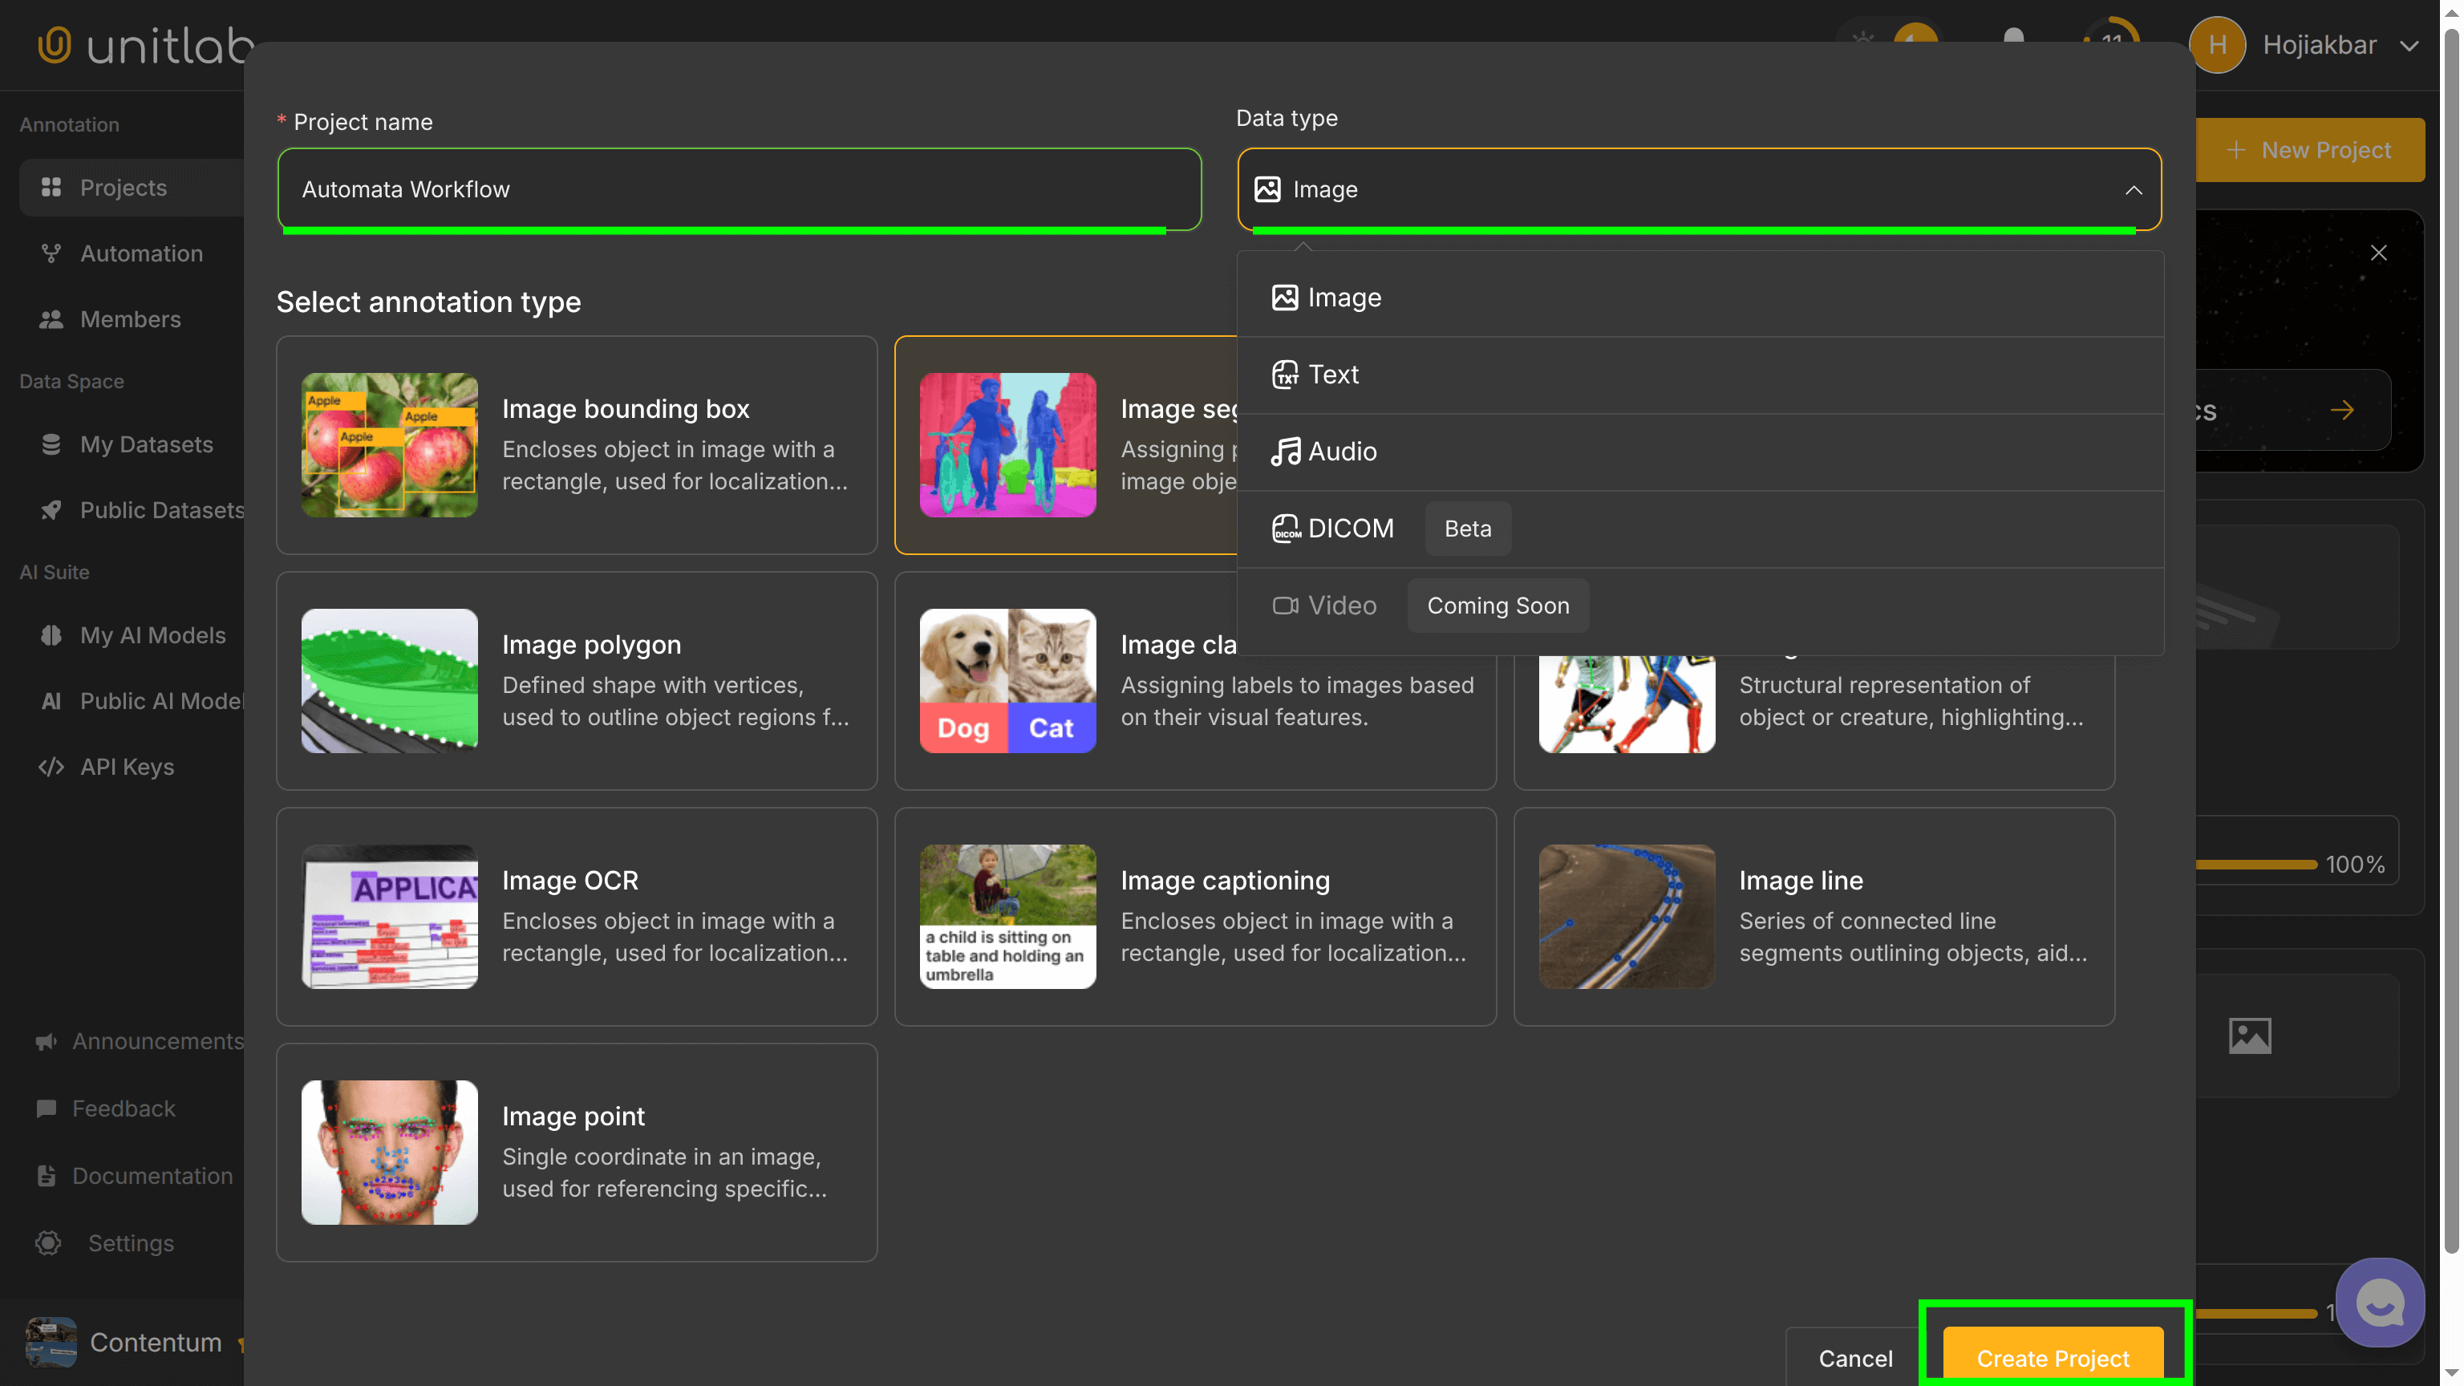This screenshot has width=2464, height=1386.
Task: Select the Image bounding box annotation card
Action: [x=576, y=445]
